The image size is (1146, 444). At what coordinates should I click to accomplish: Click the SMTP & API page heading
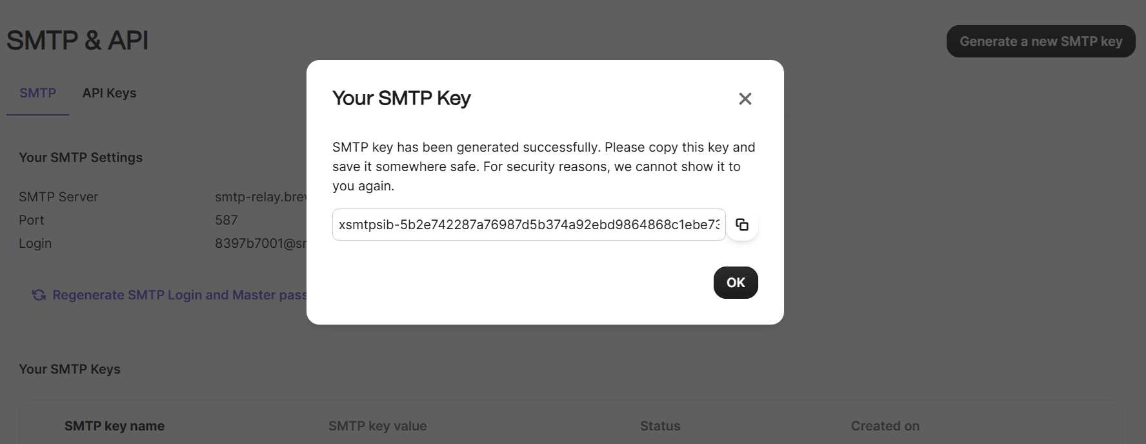[77, 41]
